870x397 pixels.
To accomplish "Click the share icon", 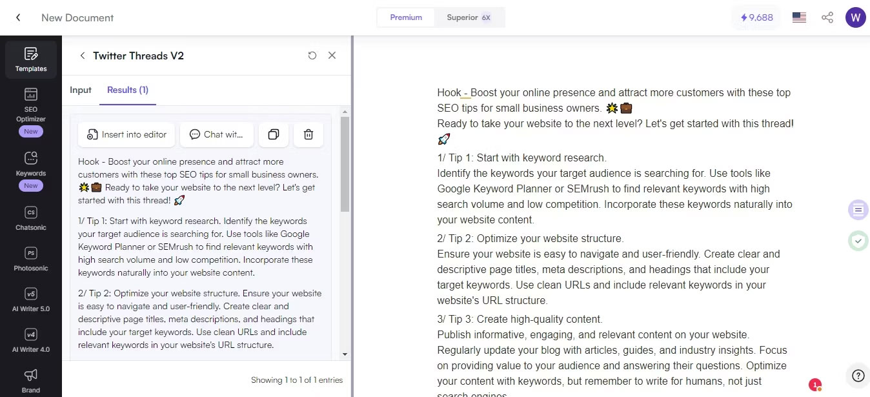I will pyautogui.click(x=827, y=18).
